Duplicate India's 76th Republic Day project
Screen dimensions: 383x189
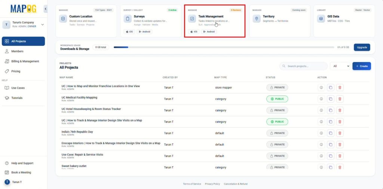click(x=331, y=133)
